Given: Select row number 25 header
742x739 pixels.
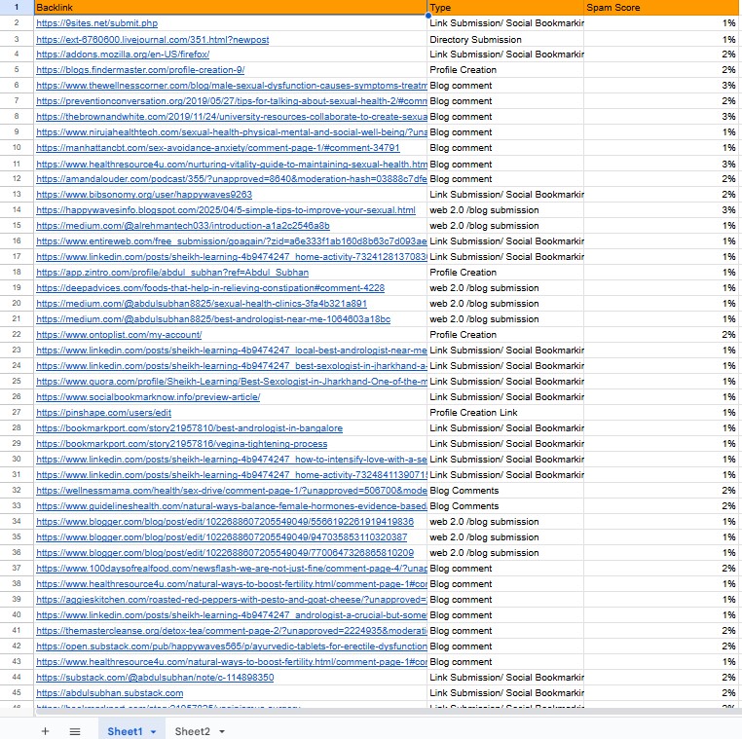Looking at the screenshot, I should pyautogui.click(x=17, y=381).
